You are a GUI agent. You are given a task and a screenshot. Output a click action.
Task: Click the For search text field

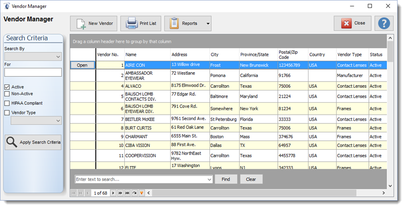coord(33,72)
